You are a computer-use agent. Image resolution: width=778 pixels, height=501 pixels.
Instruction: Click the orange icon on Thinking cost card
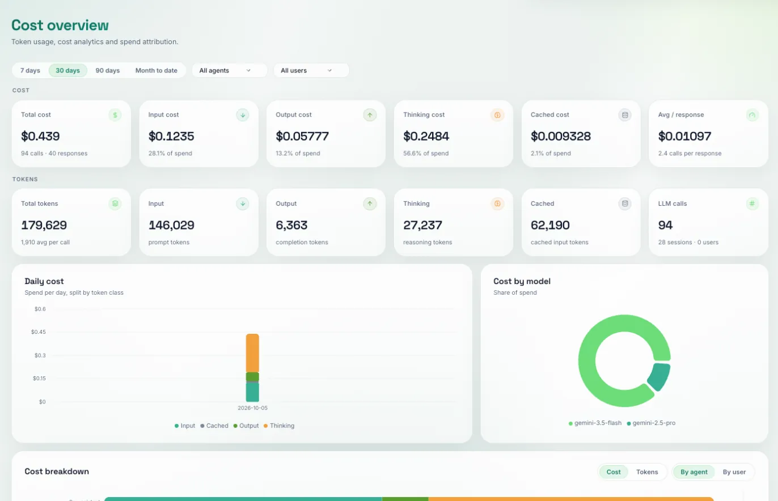point(497,115)
